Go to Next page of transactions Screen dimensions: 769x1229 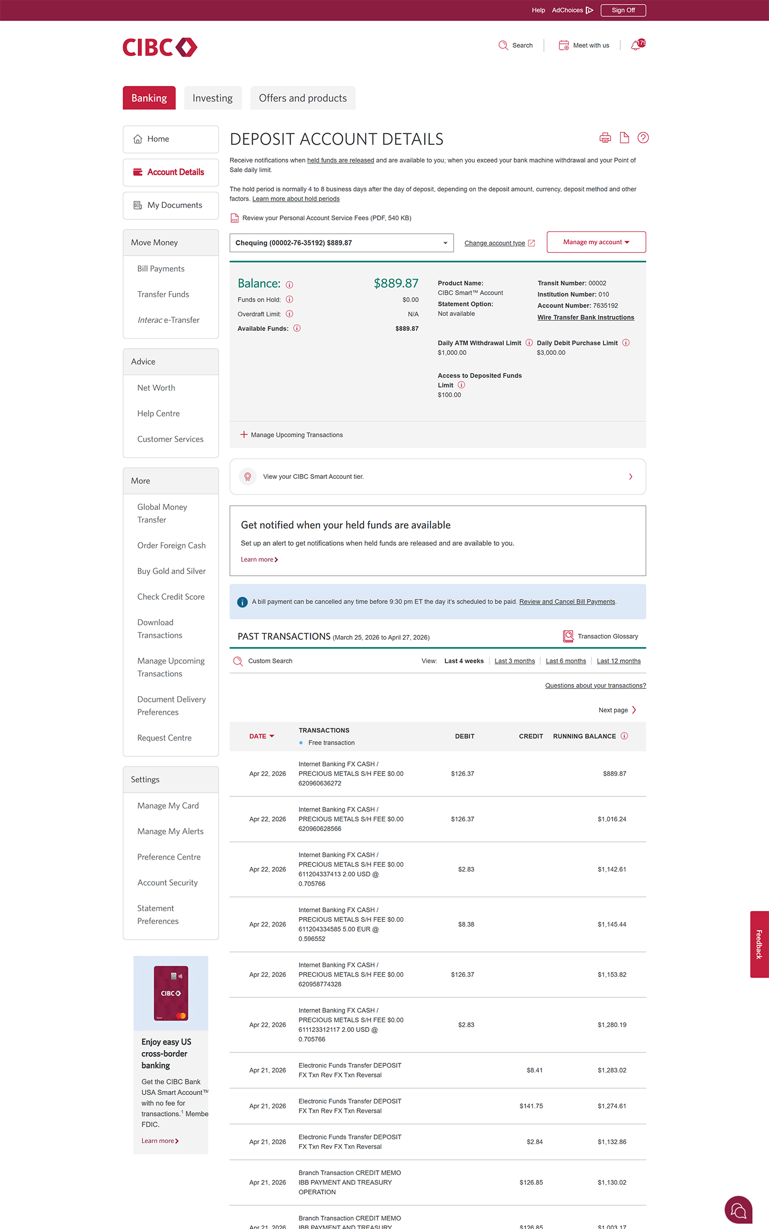(x=617, y=710)
